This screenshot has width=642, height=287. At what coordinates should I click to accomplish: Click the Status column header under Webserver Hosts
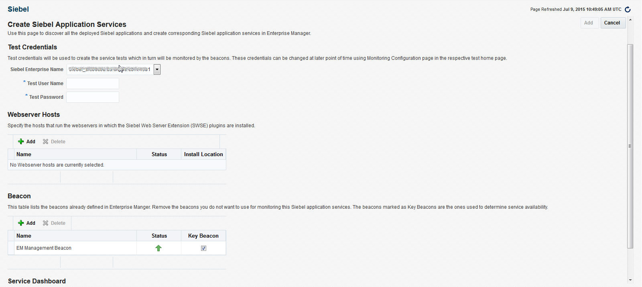click(x=159, y=154)
